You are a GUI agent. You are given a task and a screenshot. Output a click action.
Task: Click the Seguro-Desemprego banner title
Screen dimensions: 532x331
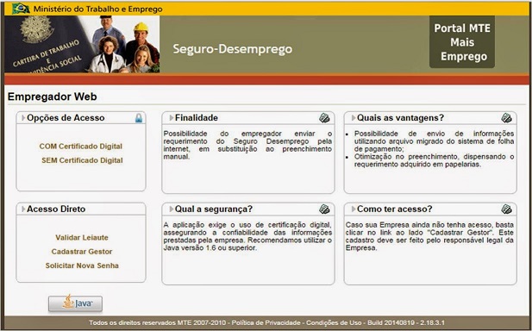coord(233,49)
